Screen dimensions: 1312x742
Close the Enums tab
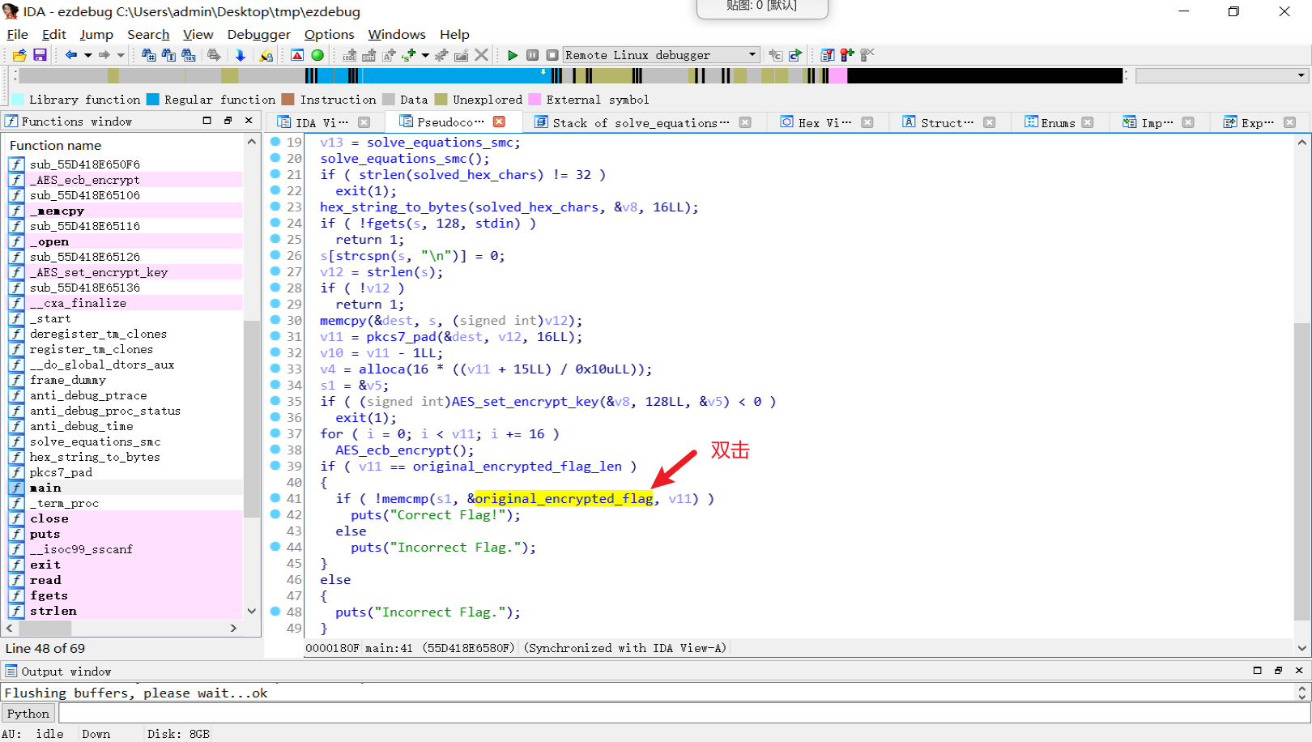[x=1088, y=122]
